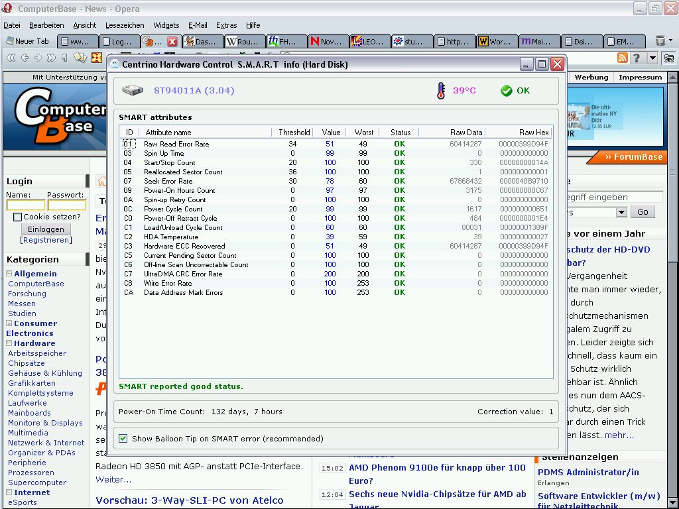The height and width of the screenshot is (509, 679).
Task: Click the thermometer temperature icon
Action: click(441, 91)
